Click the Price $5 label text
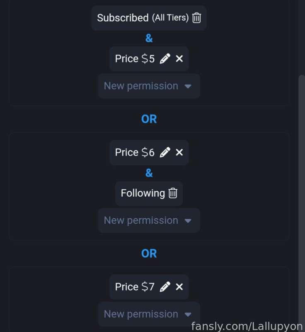 pos(135,59)
